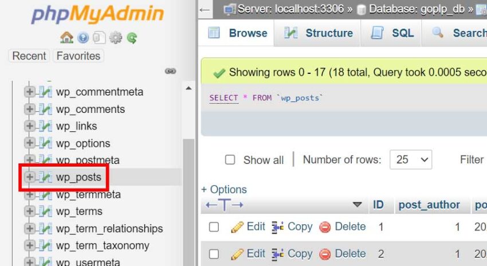Reload navigation panel green icon
The height and width of the screenshot is (266, 487).
[132, 38]
